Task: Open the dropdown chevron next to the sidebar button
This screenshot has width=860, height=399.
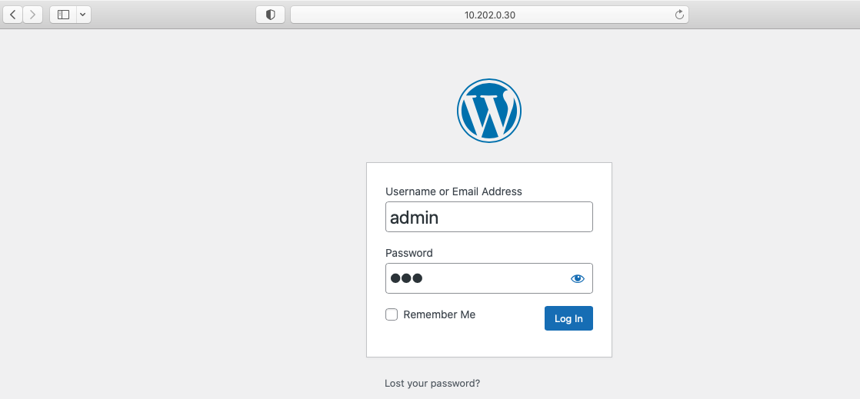Action: (x=83, y=15)
